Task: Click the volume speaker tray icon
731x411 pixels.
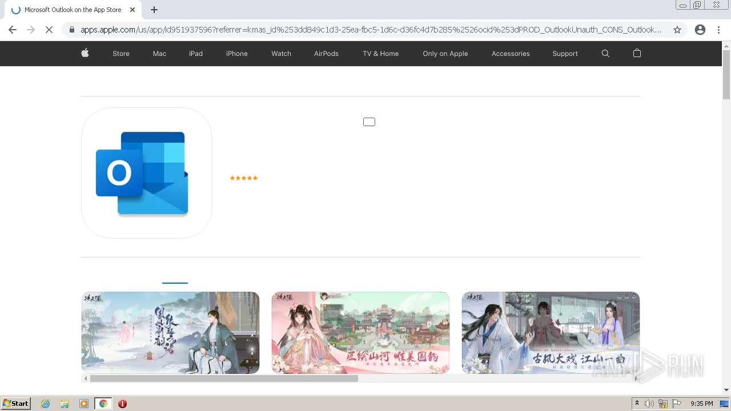Action: [649, 404]
